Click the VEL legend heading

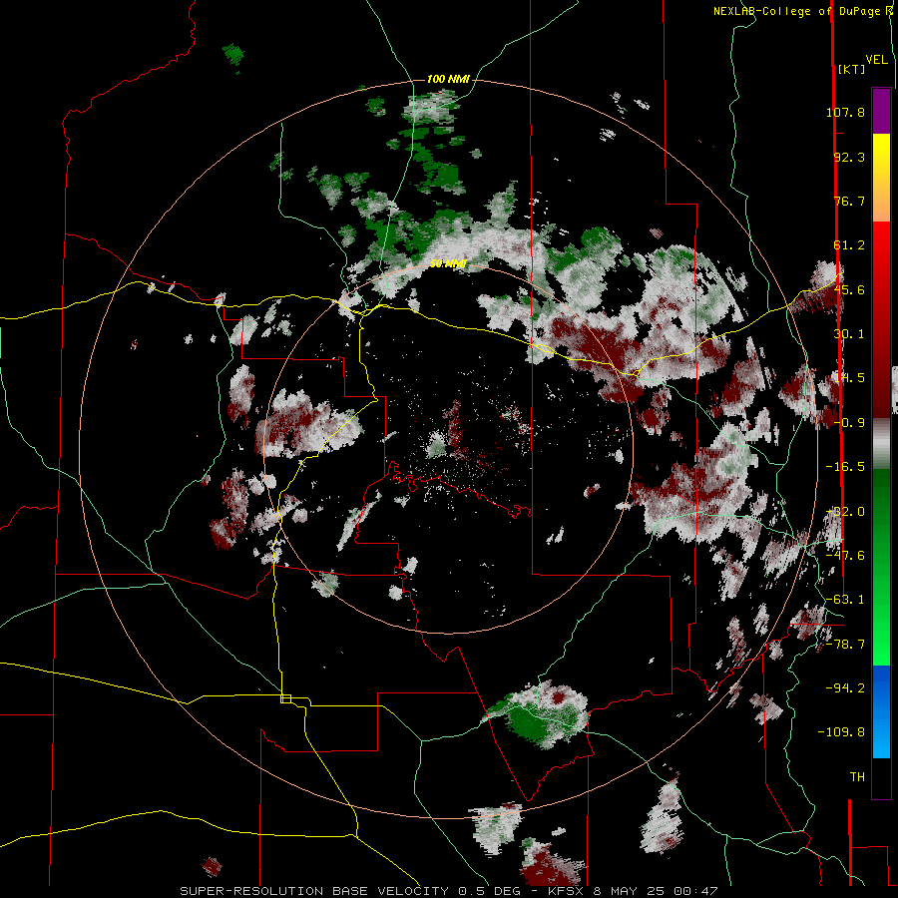pos(876,59)
